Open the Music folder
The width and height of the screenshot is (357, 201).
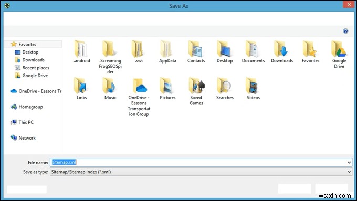[x=110, y=89]
